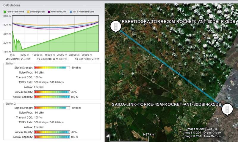Click Station 2 AirMax Enabled value
238x142 pixels.
(x=39, y=127)
